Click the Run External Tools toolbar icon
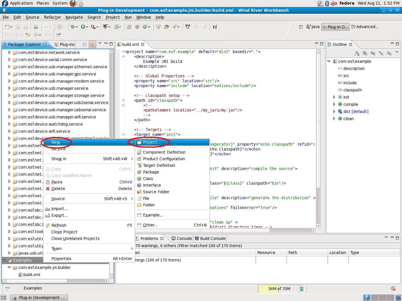This screenshot has height=301, width=402. [93, 27]
